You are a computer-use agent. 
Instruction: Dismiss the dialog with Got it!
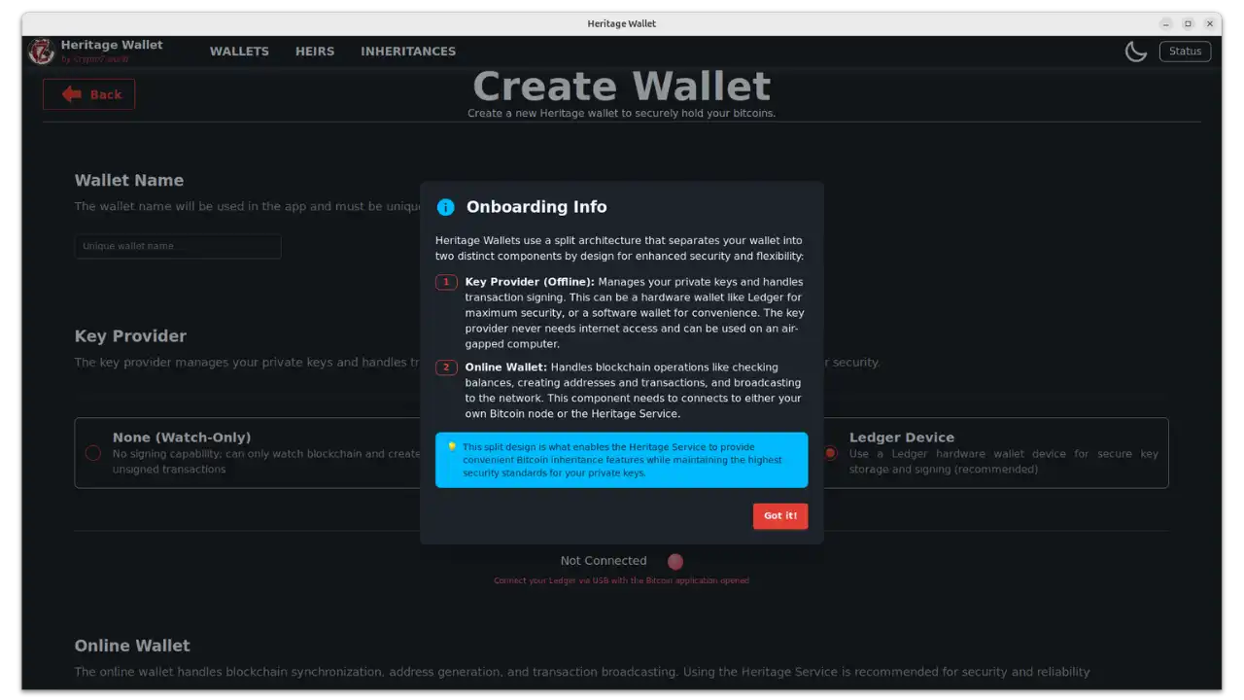779,516
